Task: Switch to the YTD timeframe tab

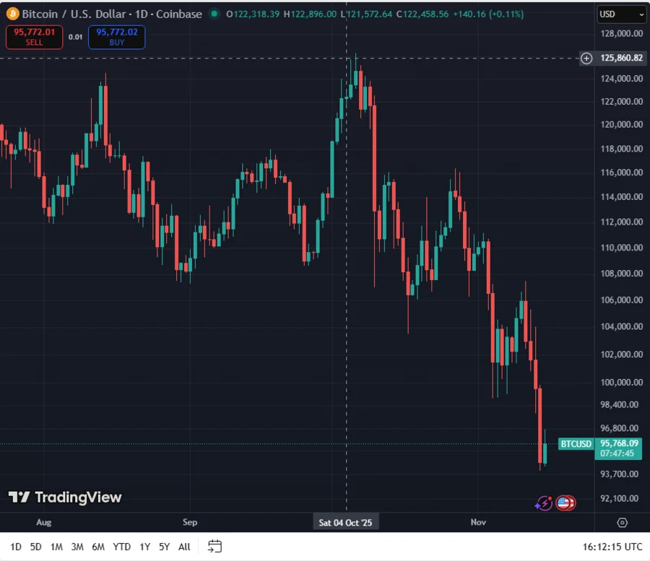Action: tap(121, 547)
